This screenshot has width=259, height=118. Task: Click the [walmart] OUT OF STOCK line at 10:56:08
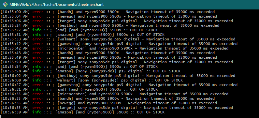click(x=92, y=80)
